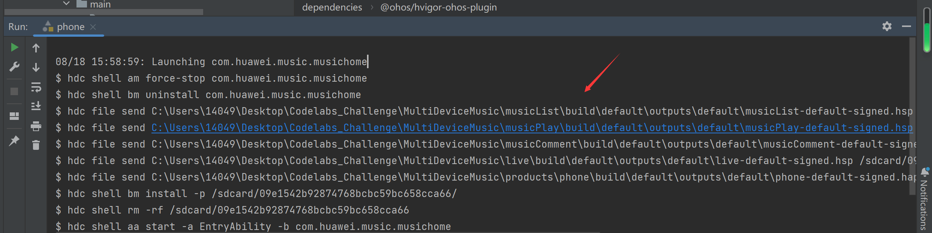Click the Restore Layout icon
Screen dimensions: 932x233
[x=14, y=116]
